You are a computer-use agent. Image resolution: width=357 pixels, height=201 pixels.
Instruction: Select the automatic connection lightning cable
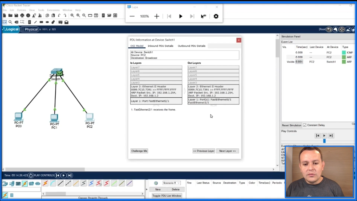(45, 183)
